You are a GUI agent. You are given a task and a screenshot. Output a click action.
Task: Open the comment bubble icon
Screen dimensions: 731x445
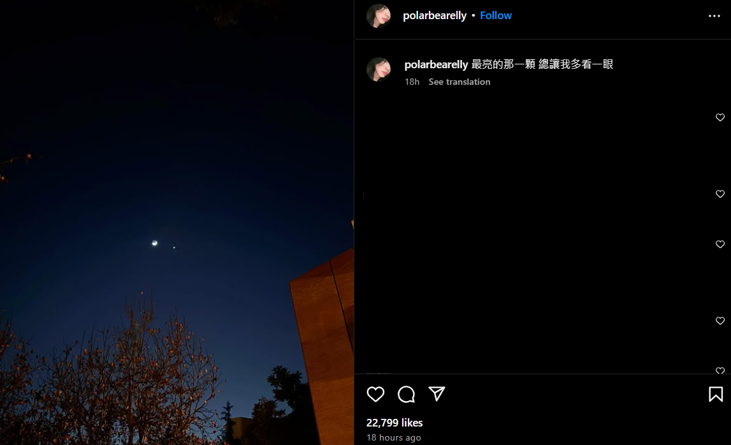pos(406,394)
